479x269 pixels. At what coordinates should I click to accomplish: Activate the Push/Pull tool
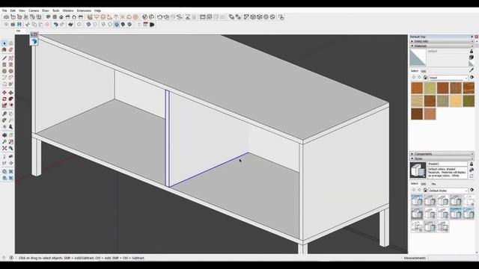click(11, 93)
